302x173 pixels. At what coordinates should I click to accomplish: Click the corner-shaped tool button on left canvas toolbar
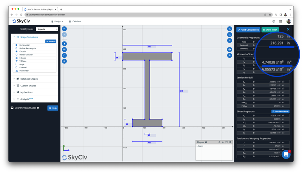[64, 55]
